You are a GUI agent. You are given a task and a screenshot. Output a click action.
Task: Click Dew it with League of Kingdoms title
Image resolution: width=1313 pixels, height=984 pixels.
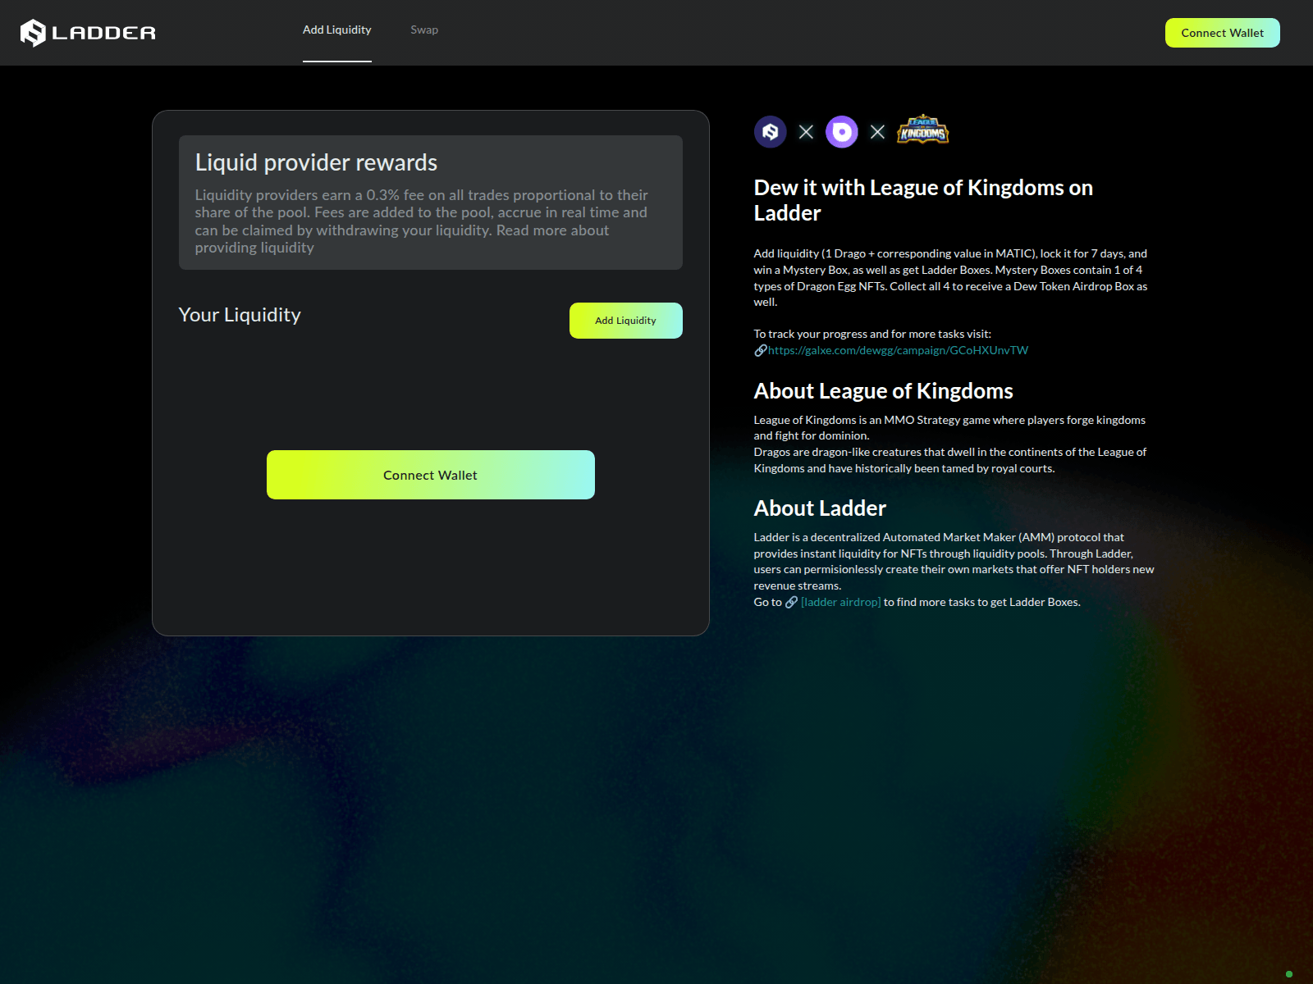click(923, 200)
